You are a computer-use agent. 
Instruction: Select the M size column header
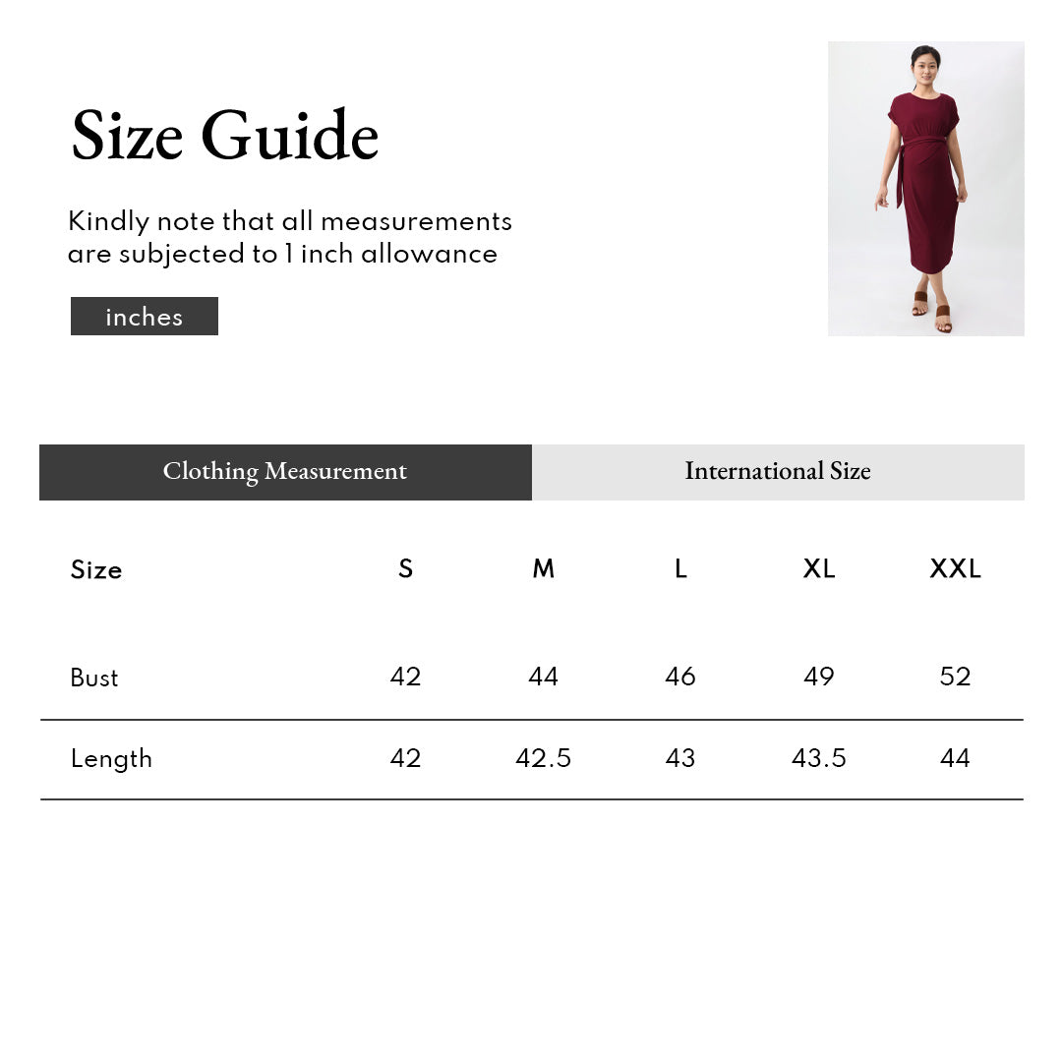coord(543,568)
